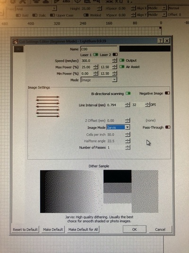Click the Reset to Default button
Viewport: 189px width, 253px height.
coord(25,229)
